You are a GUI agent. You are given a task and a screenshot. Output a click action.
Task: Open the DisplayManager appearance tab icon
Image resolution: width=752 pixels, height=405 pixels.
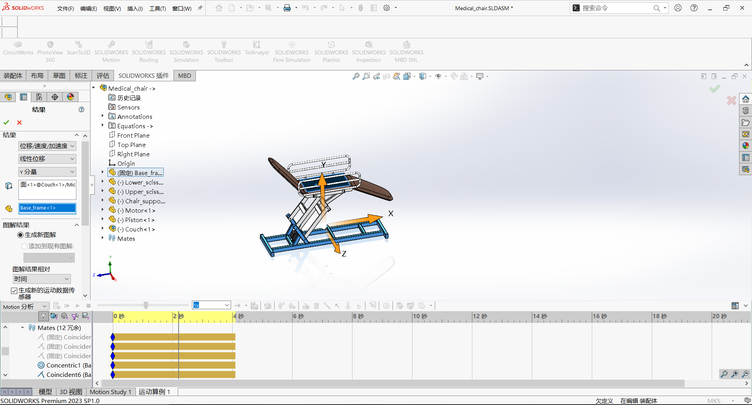coord(70,97)
